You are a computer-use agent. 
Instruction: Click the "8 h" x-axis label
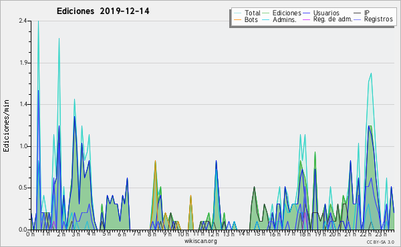[152, 234]
